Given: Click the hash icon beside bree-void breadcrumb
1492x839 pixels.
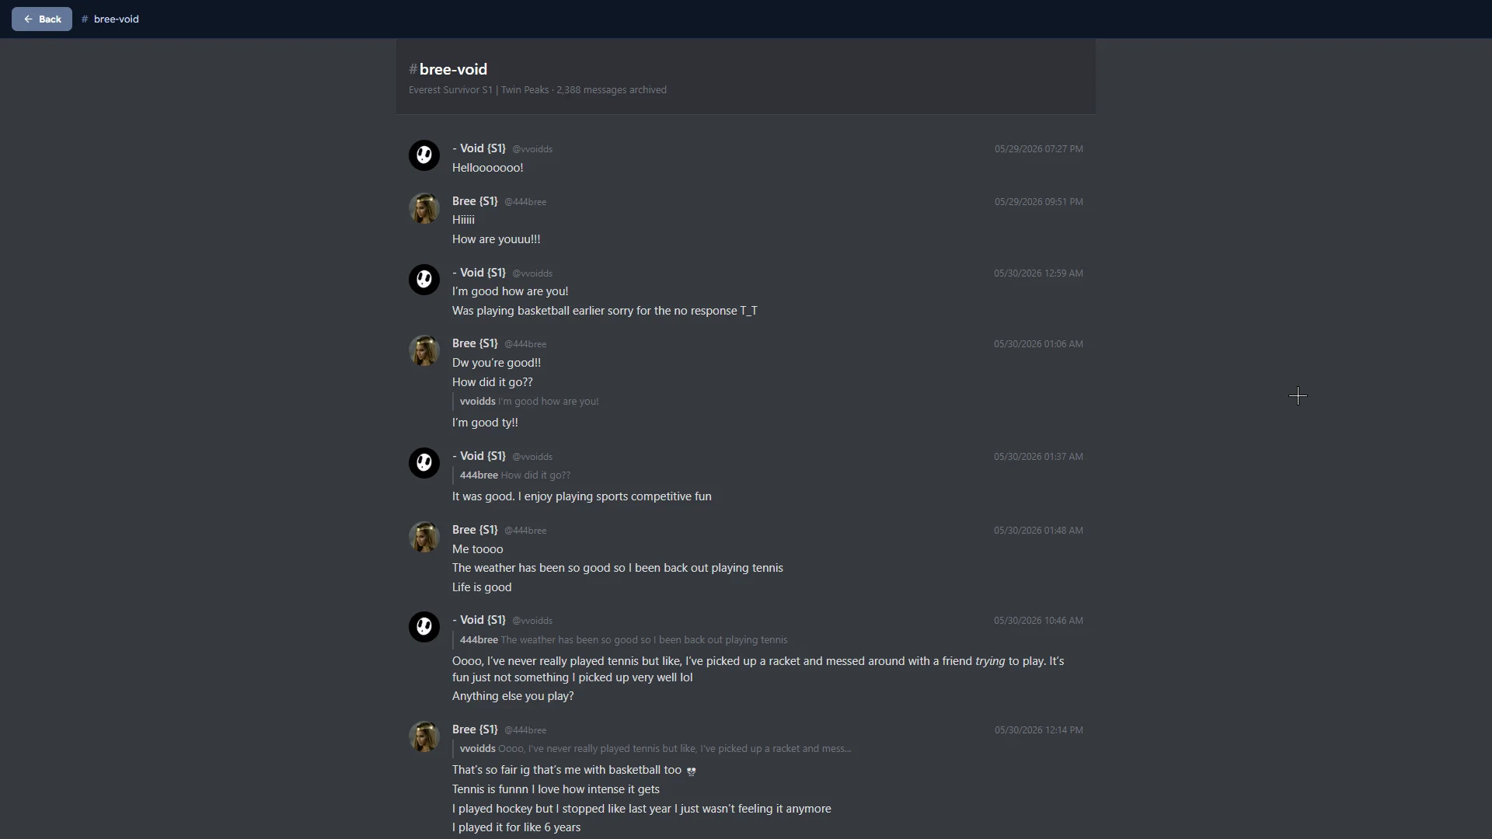Looking at the screenshot, I should (85, 19).
